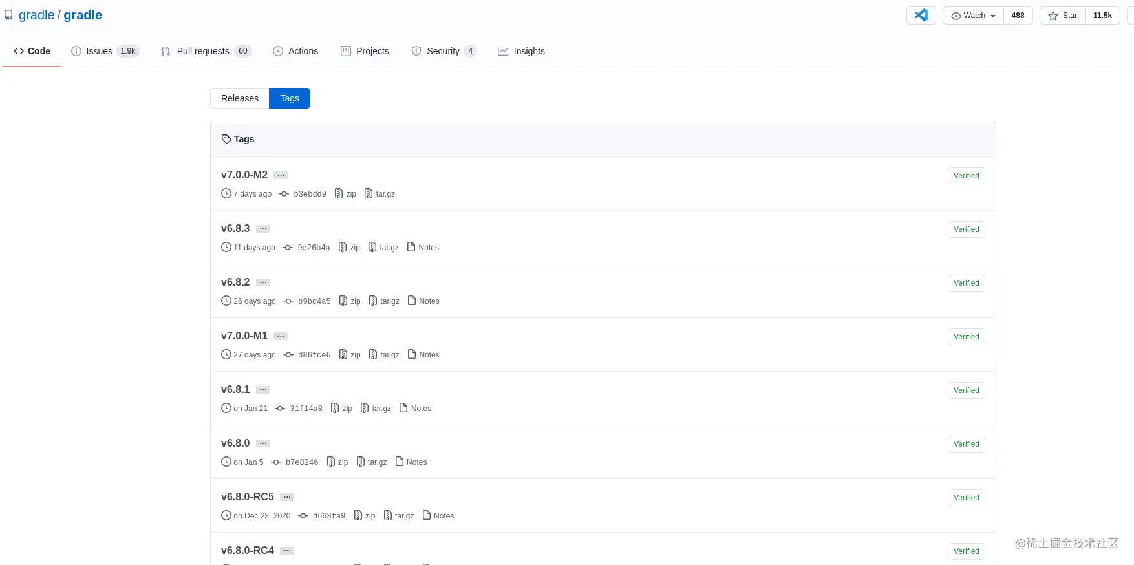Show Verified signature details for v7.0.0-M1
Image resolution: width=1134 pixels, height=565 pixels.
click(967, 337)
